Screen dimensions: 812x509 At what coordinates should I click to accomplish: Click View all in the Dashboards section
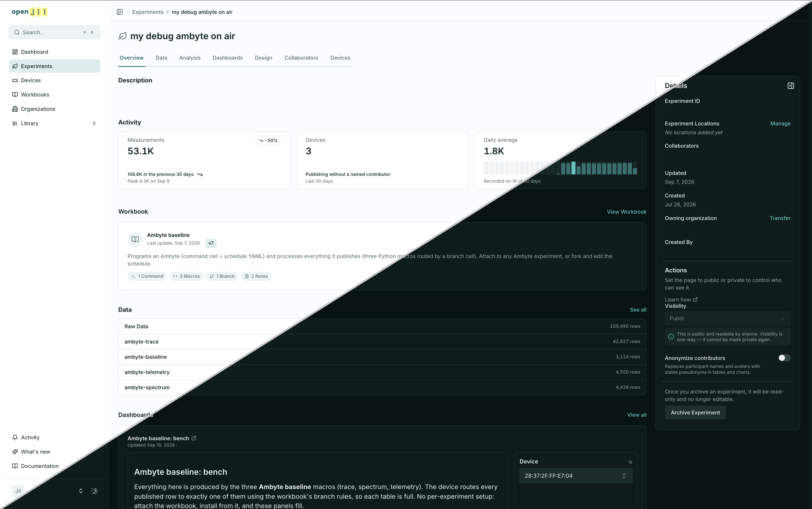[636, 415]
